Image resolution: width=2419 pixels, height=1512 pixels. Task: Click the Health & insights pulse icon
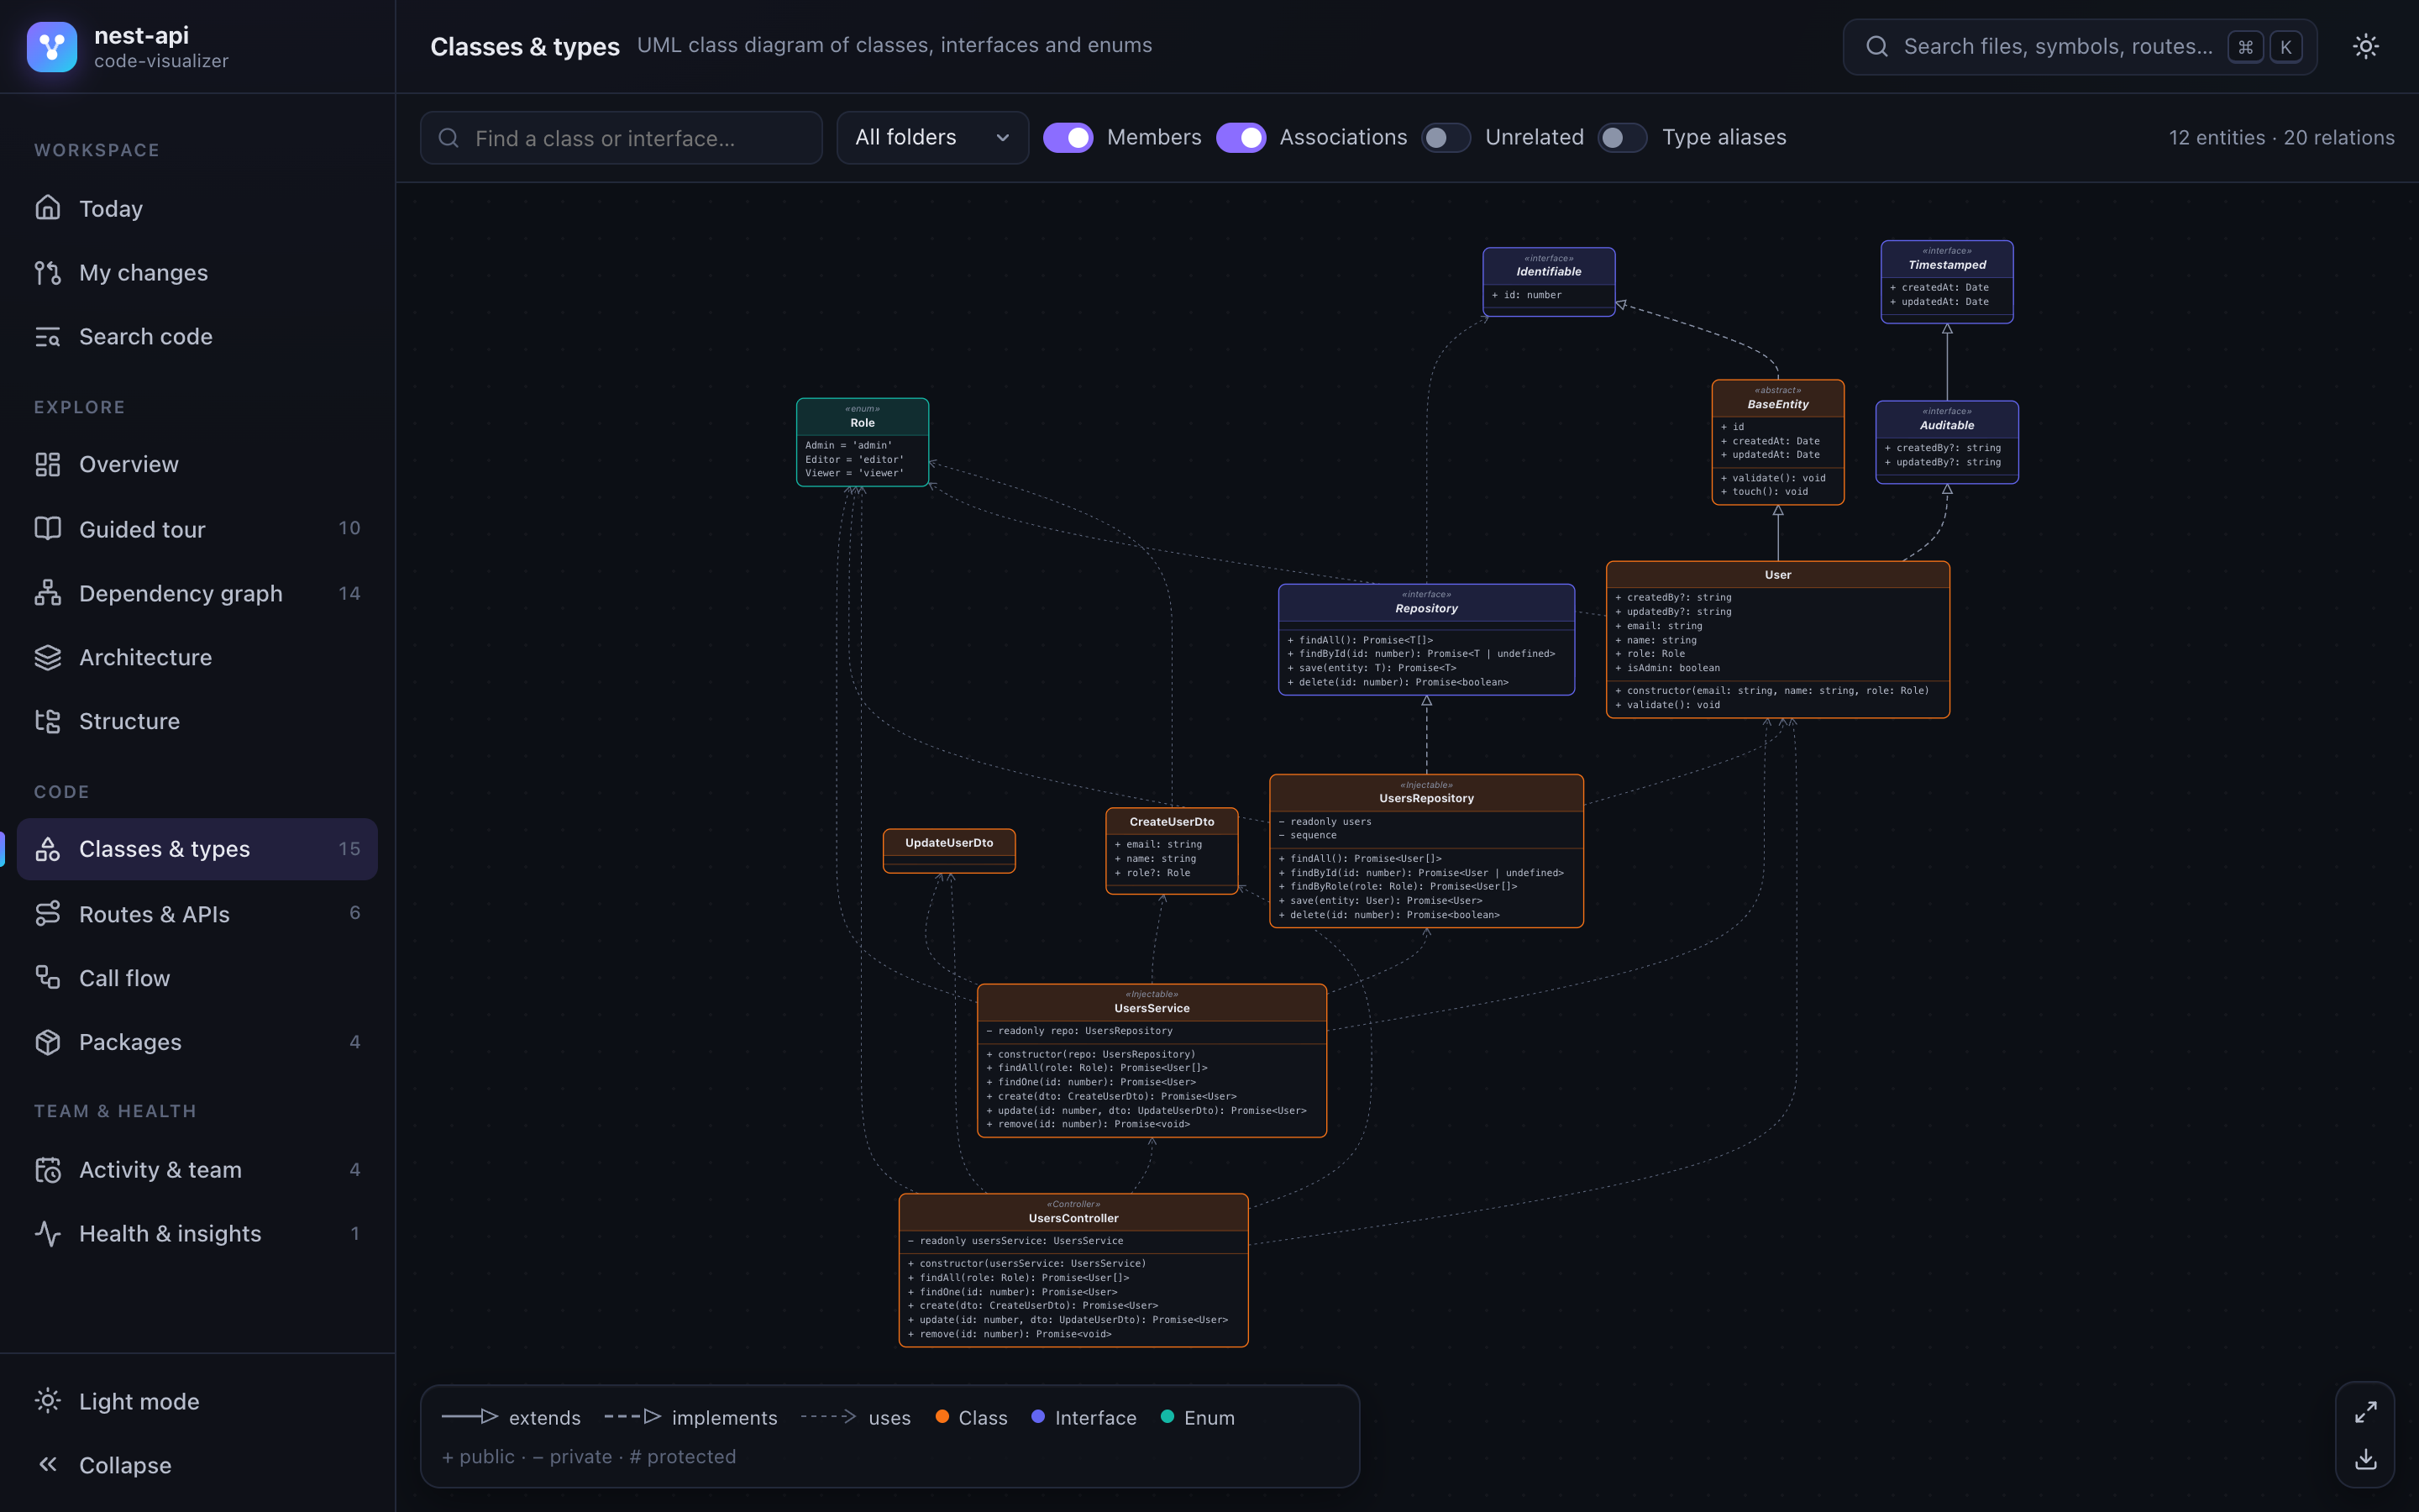point(48,1233)
